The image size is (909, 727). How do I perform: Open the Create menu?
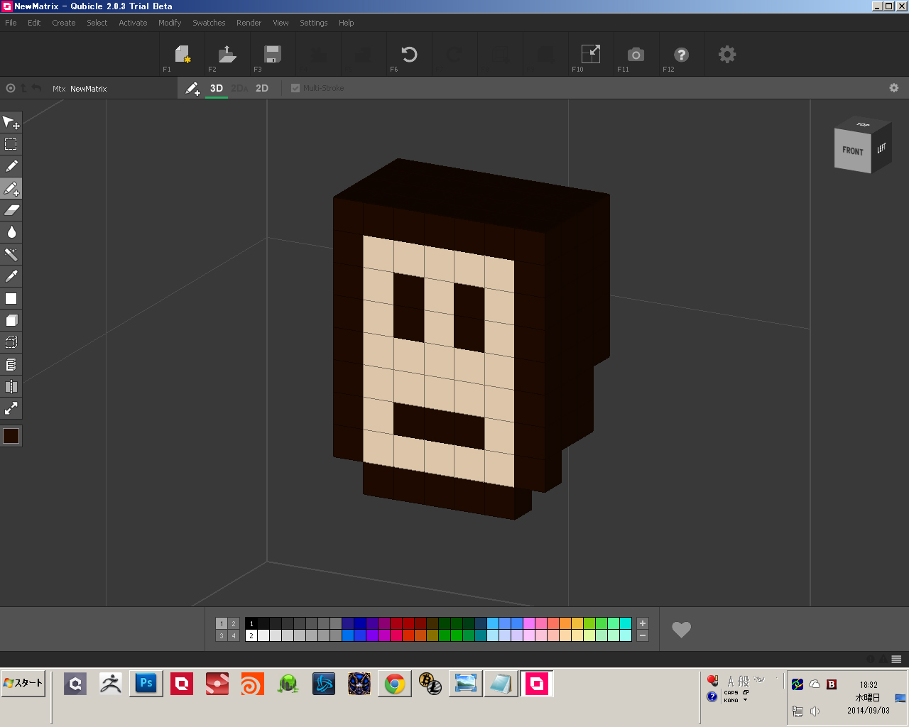pyautogui.click(x=64, y=23)
